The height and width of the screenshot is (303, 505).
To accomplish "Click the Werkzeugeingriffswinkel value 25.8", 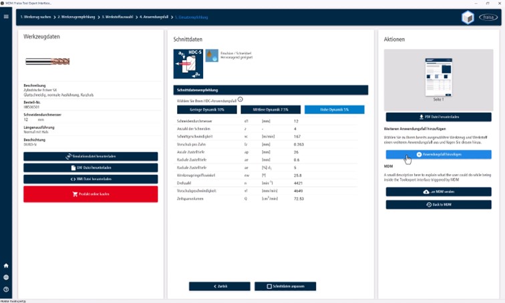I will coord(298,176).
